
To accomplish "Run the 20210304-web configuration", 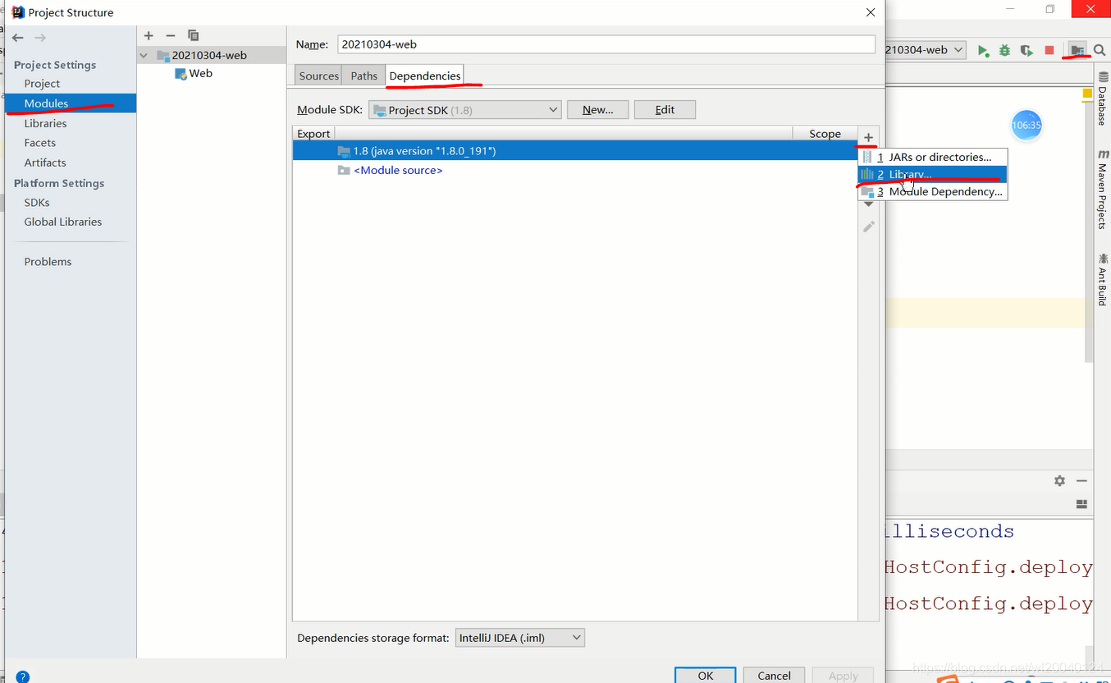I will pyautogui.click(x=983, y=51).
